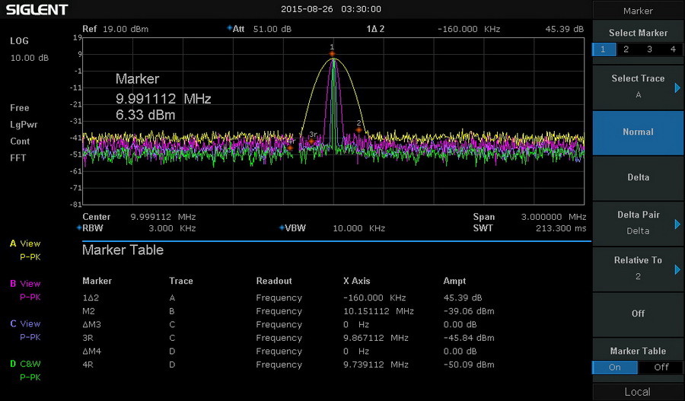Choose the Delta marker mode

638,177
